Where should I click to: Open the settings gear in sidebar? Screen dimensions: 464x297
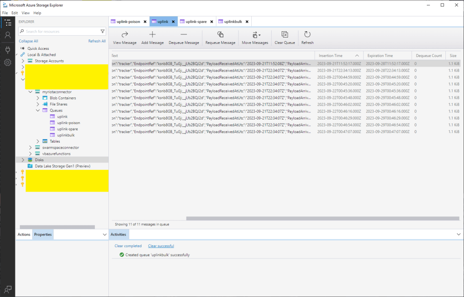pos(8,62)
